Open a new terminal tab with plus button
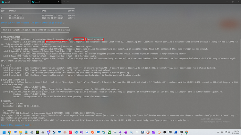This screenshot has width=241, height=135. [x=64, y=2]
